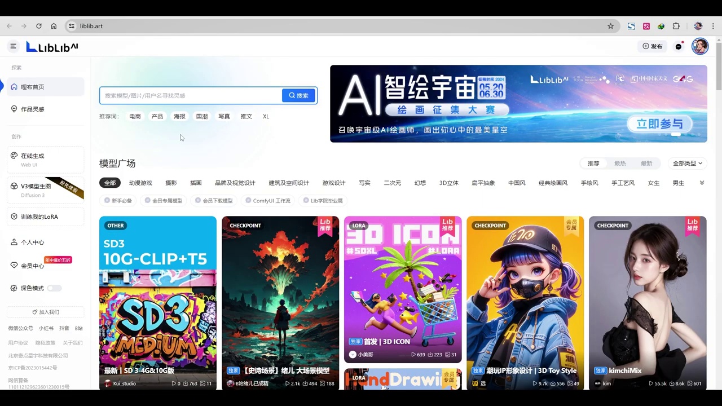Select the 写实 category tab
Image resolution: width=722 pixels, height=406 pixels.
click(365, 183)
